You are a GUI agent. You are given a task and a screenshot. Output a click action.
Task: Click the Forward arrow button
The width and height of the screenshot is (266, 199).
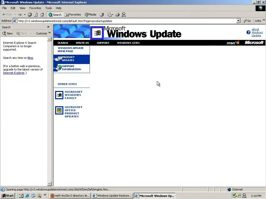(x=20, y=15)
